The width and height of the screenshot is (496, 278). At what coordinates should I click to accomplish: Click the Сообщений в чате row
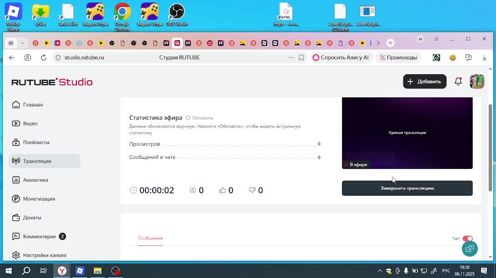coord(224,157)
